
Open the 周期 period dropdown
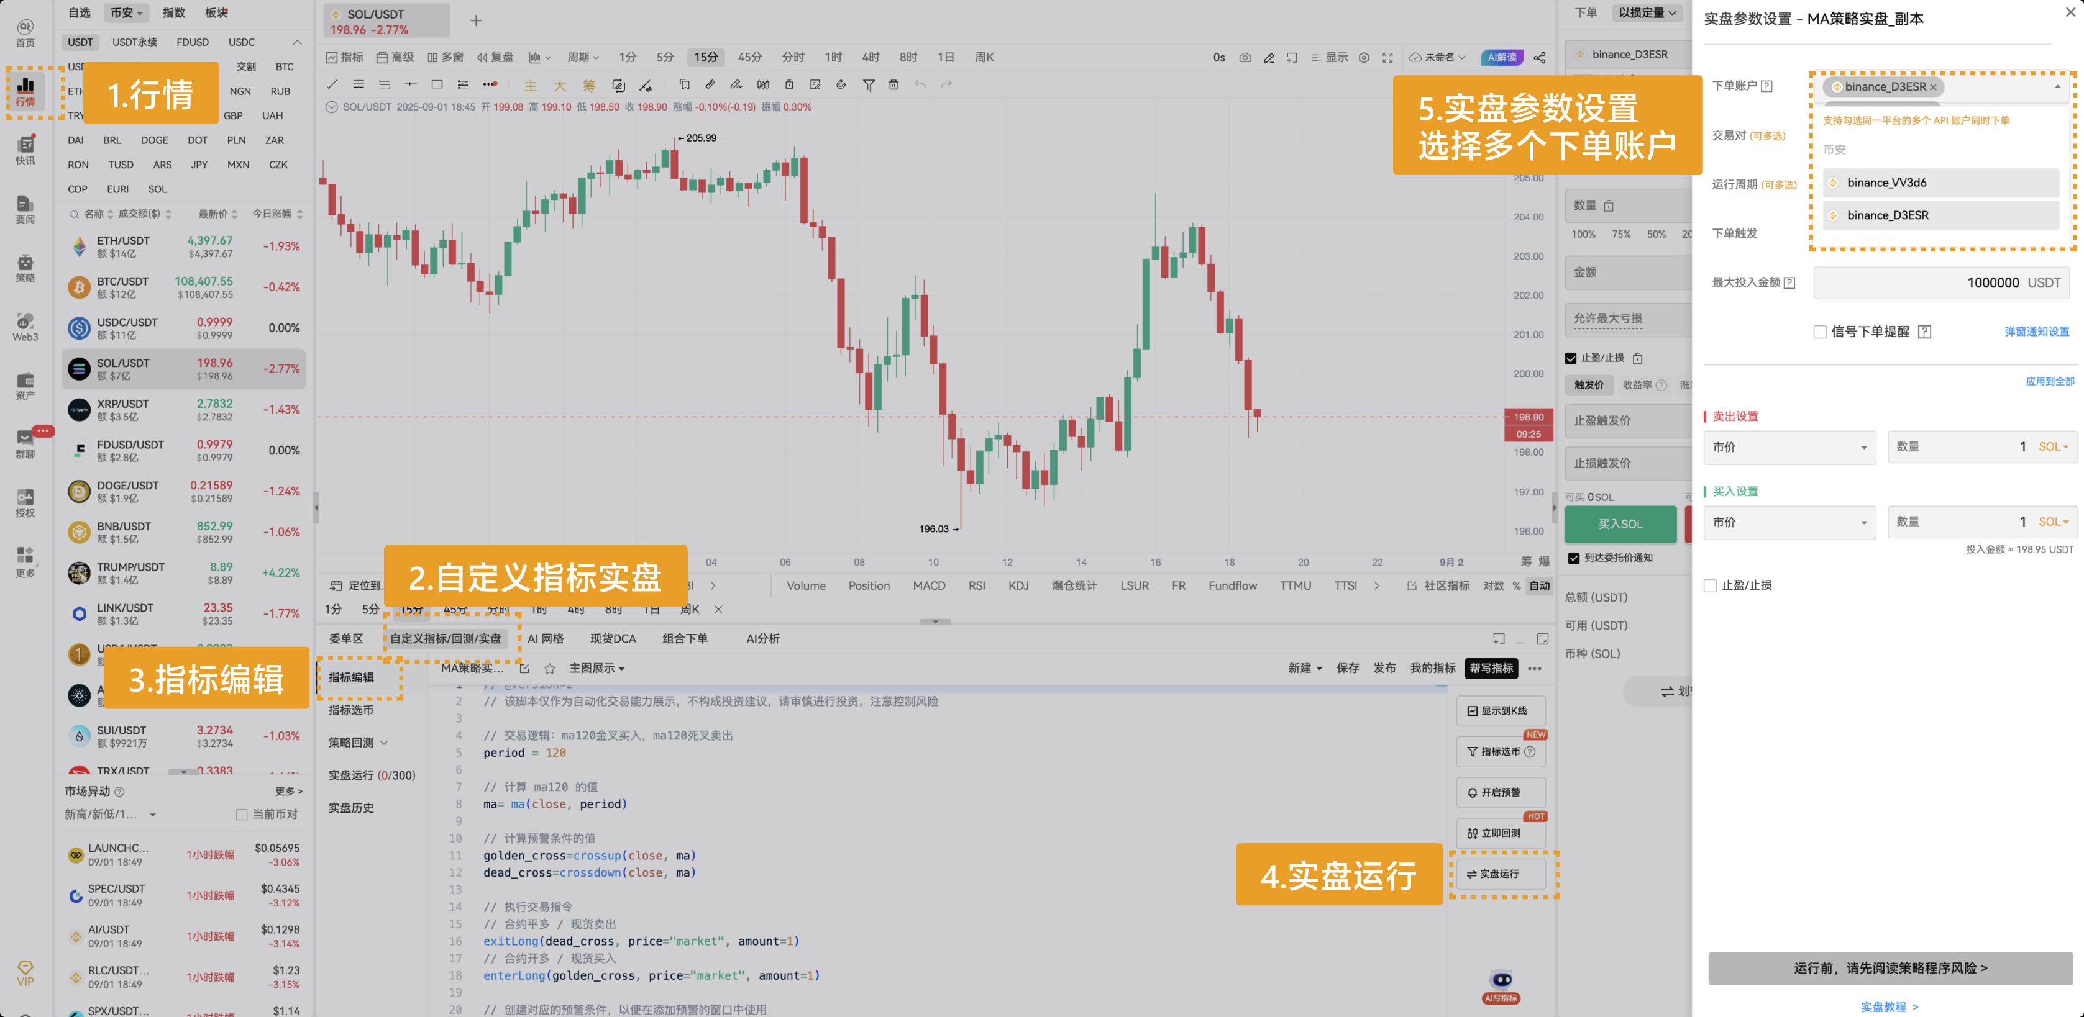tap(582, 57)
